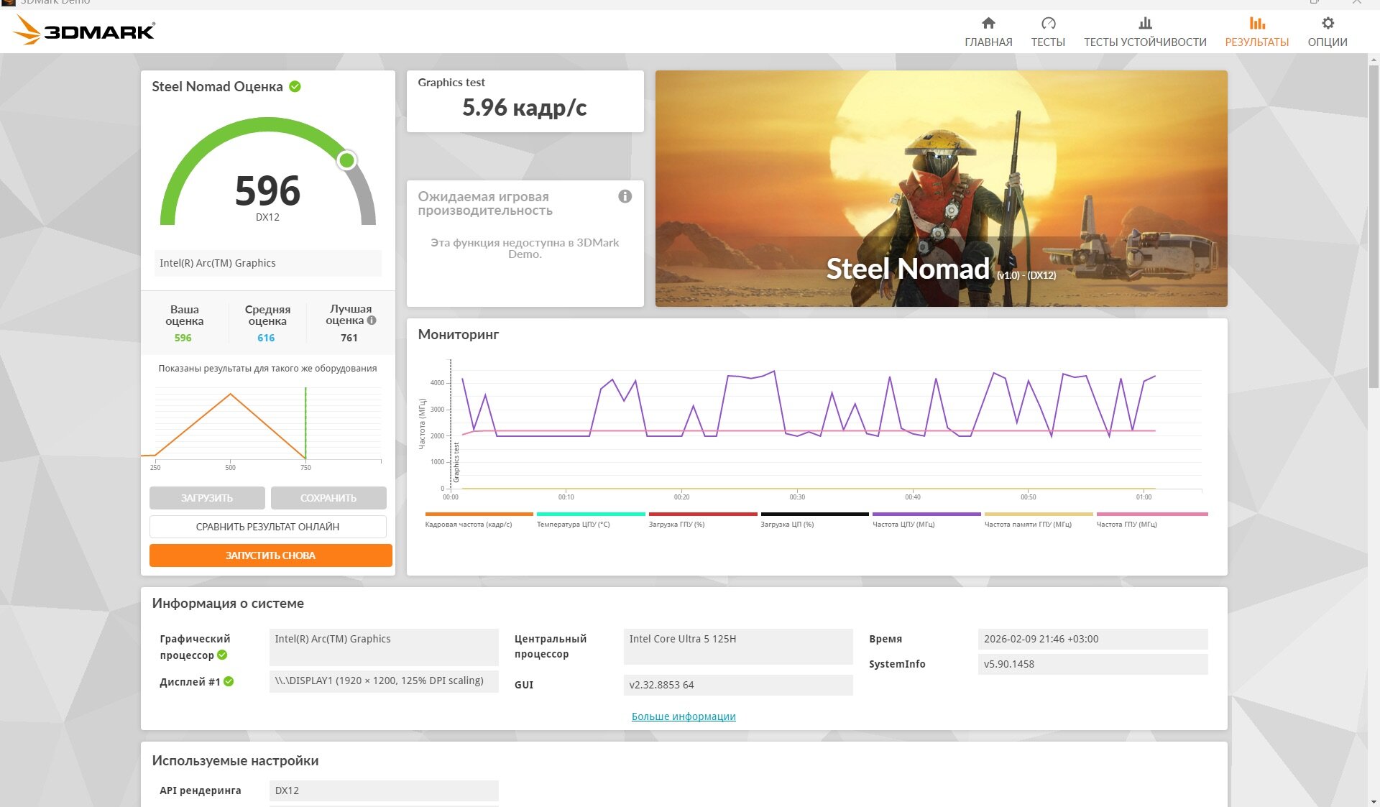
Task: Click orange Кадровая частота legend swatch
Action: pos(479,515)
